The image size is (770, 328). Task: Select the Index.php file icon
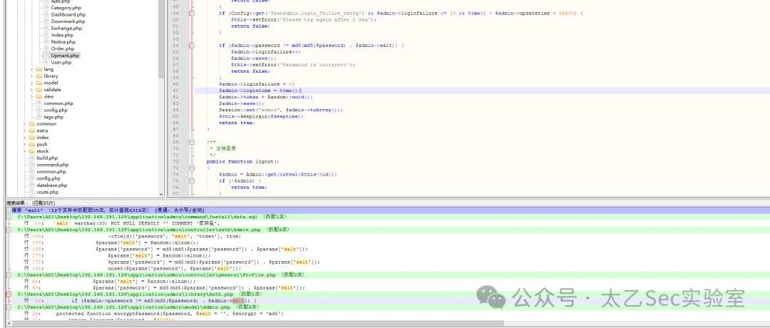tap(46, 36)
